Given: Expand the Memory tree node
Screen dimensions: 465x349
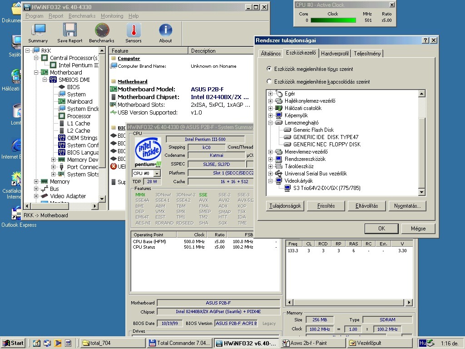Looking at the screenshot, I should point(36,182).
